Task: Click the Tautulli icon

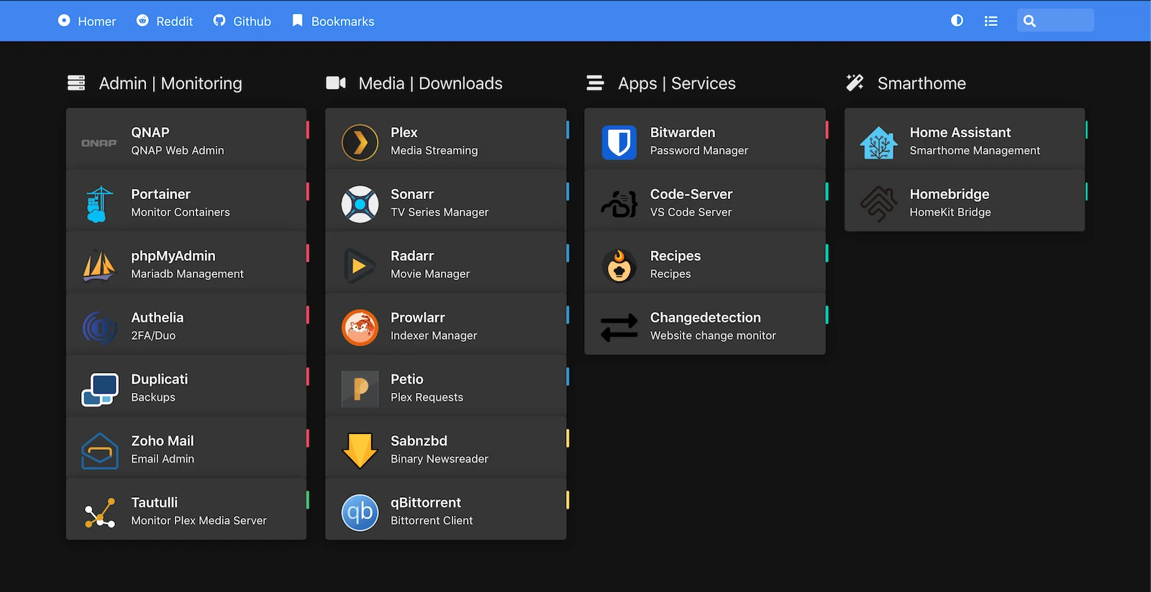Action: click(99, 513)
